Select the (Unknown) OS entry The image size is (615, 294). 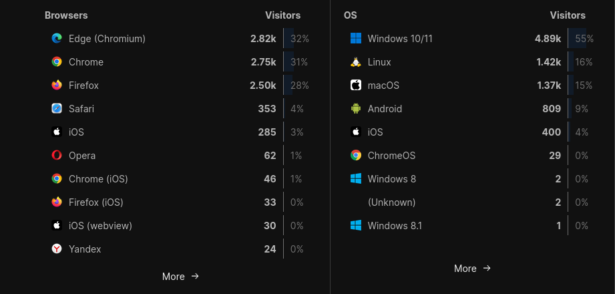tap(391, 202)
